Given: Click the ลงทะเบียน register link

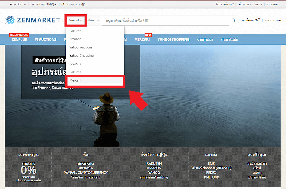Looking at the screenshot, I should click(273, 21).
